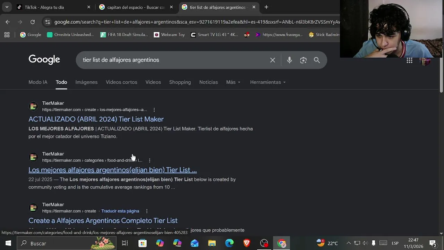The width and height of the screenshot is (444, 250).
Task: Open Microsoft Store from taskbar
Action: coord(143,243)
